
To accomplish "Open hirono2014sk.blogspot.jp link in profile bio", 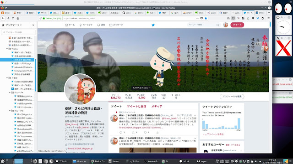I will (x=80, y=149).
